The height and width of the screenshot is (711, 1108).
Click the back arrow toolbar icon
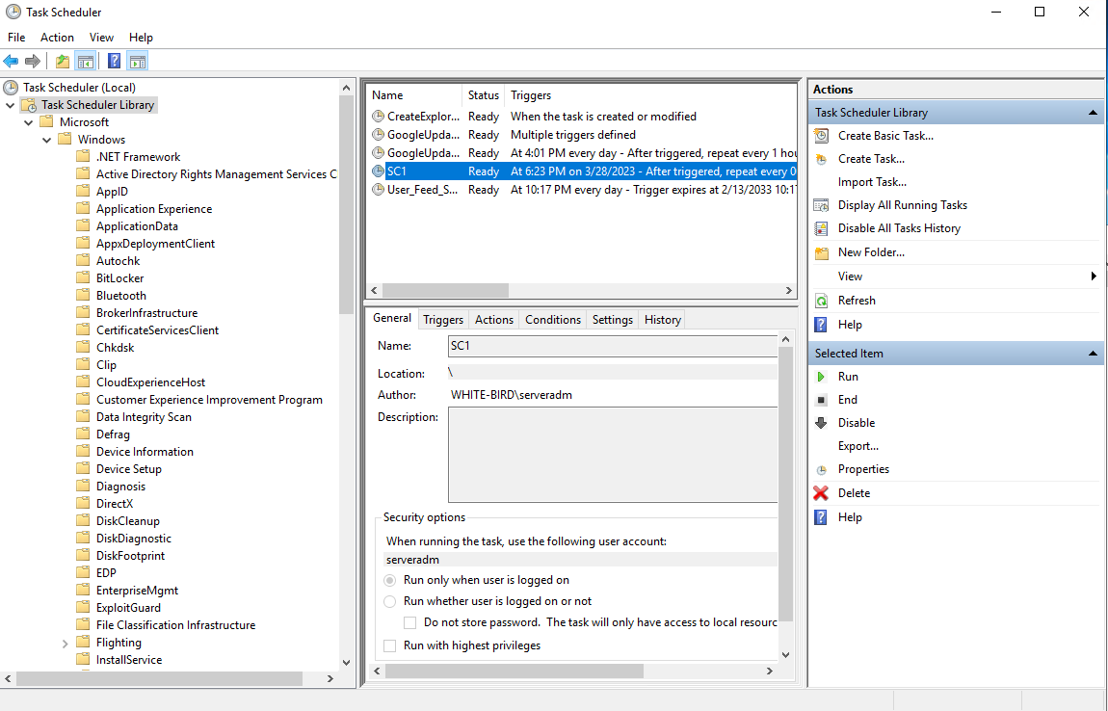click(12, 62)
